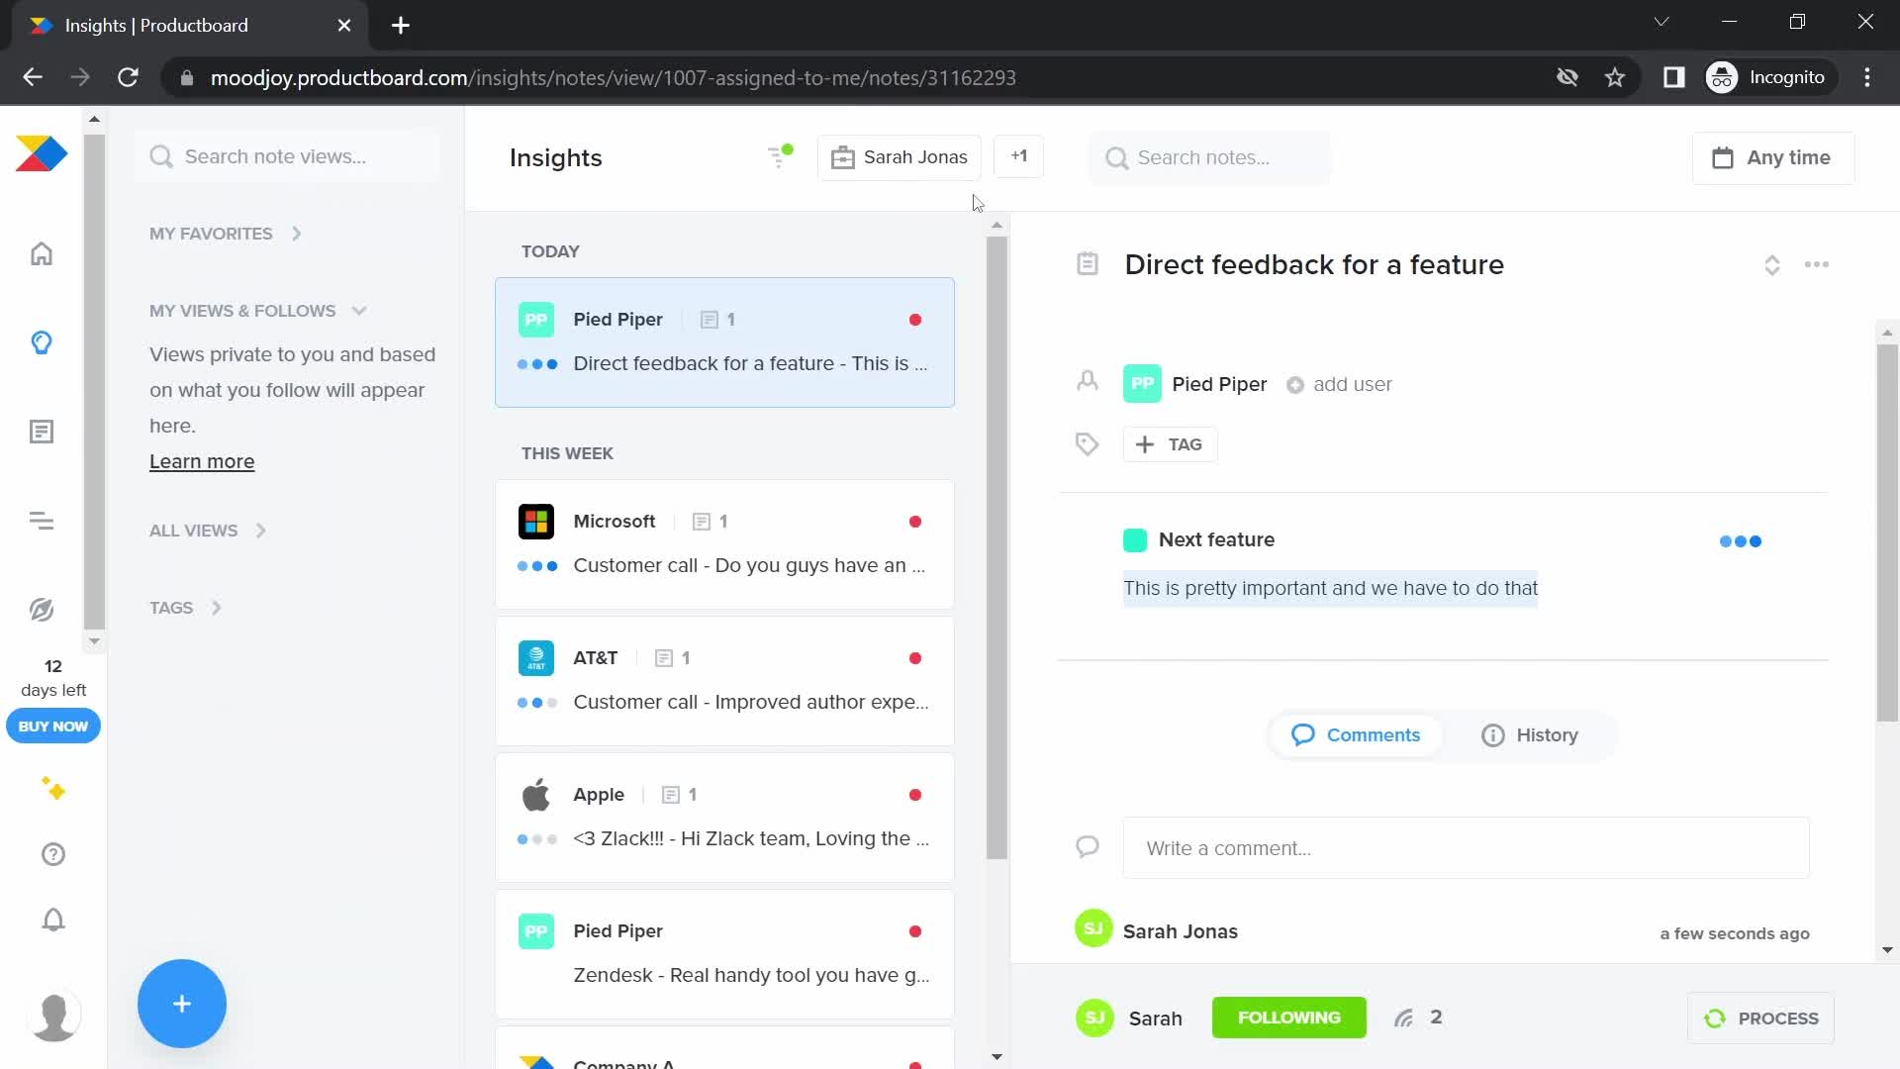The width and height of the screenshot is (1900, 1069).
Task: Open the Microsoft Customer call note
Action: coord(724,544)
